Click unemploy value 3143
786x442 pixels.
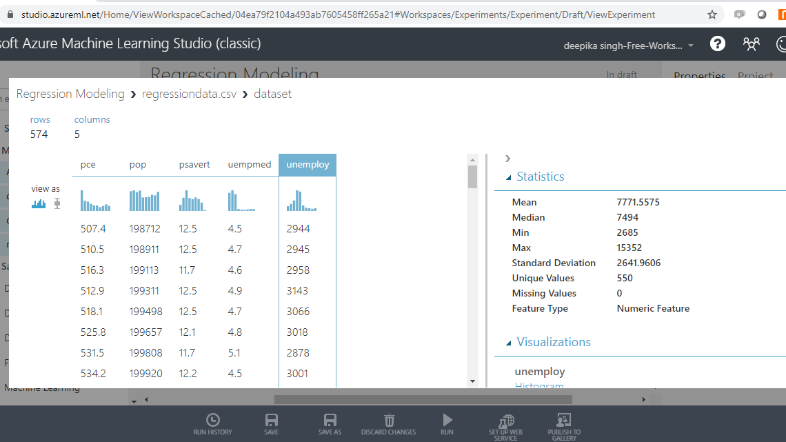point(297,291)
